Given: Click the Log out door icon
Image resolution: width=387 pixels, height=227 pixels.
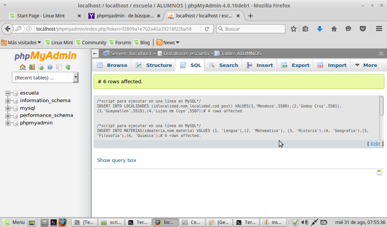Looking at the screenshot, I should click(32, 67).
